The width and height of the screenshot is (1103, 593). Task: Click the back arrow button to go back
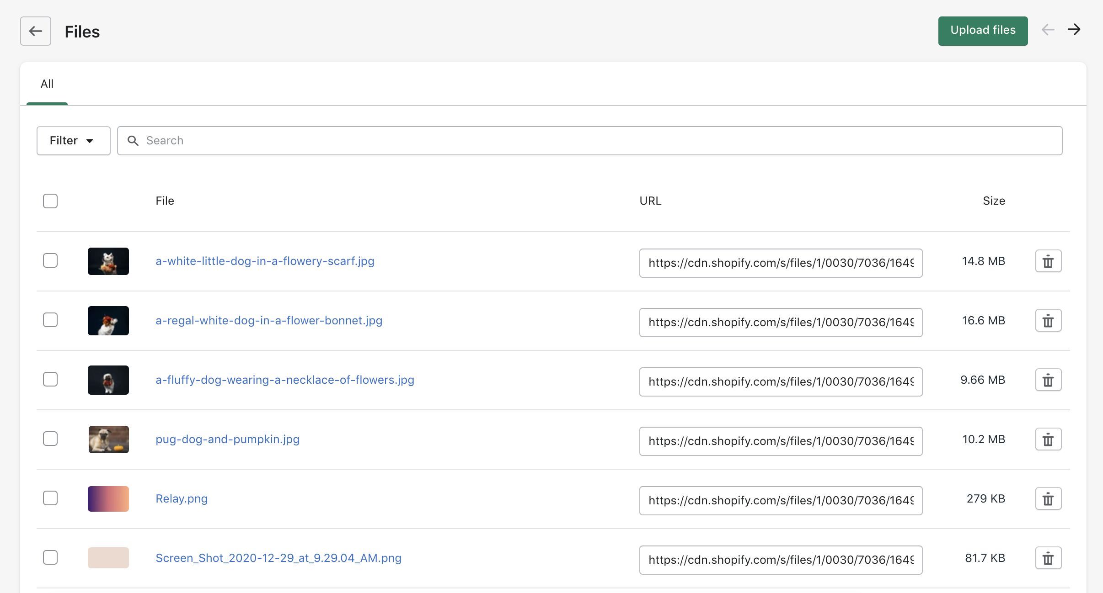pos(35,31)
